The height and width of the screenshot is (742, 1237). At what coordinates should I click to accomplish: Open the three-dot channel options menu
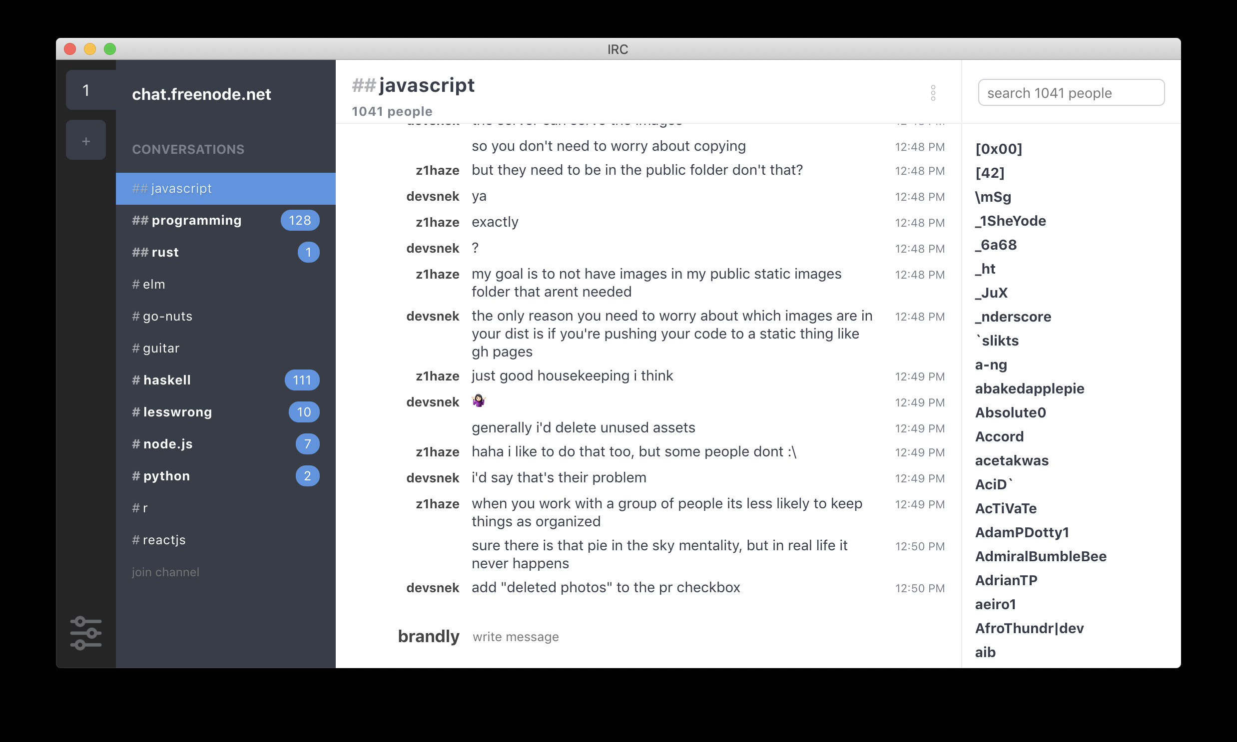[933, 93]
